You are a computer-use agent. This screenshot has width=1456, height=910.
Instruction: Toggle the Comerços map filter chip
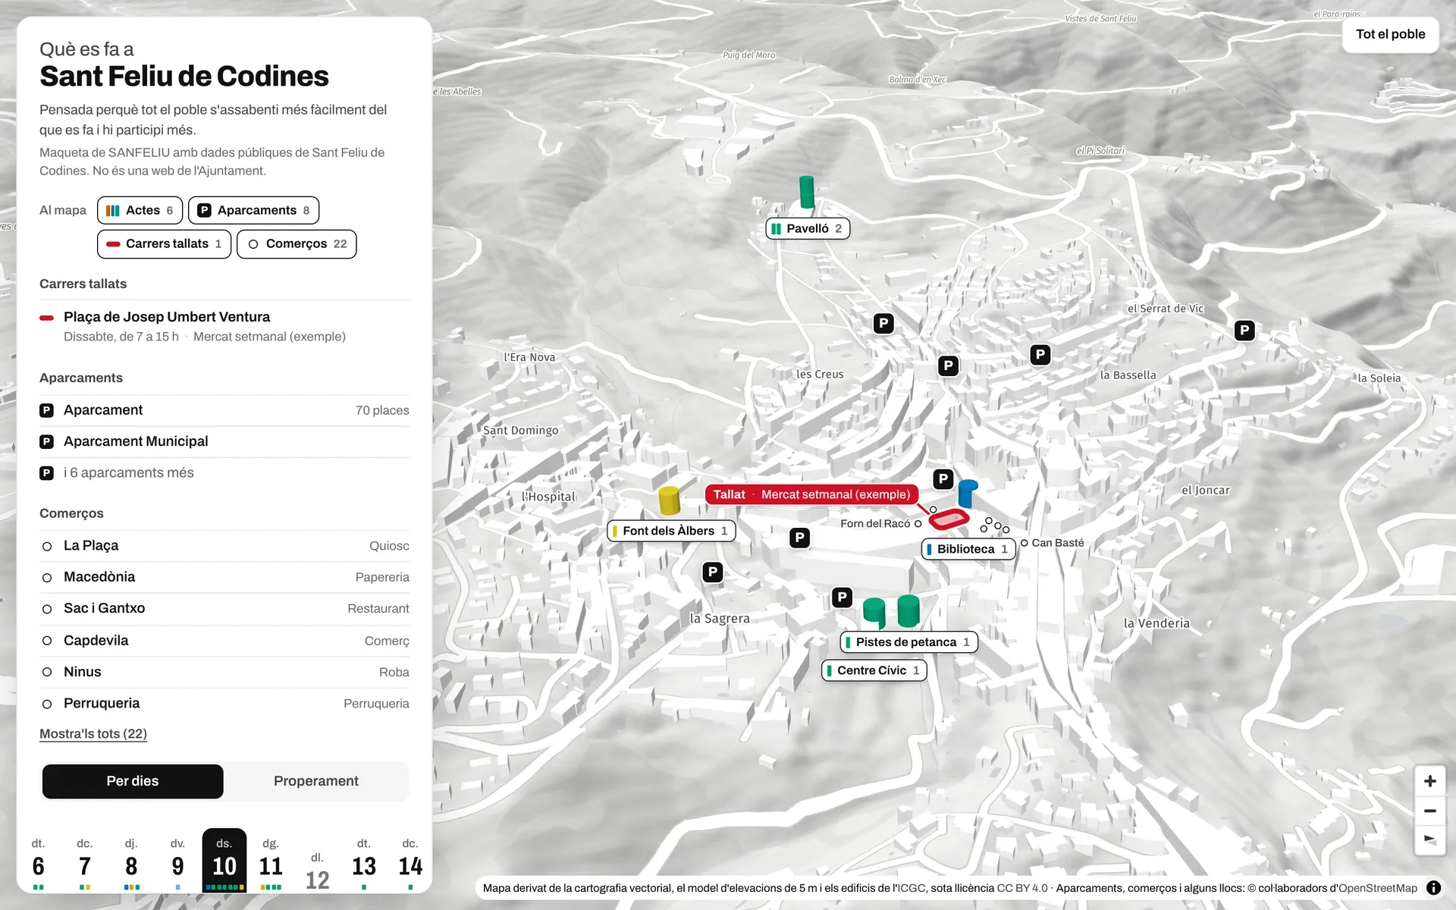(x=297, y=243)
